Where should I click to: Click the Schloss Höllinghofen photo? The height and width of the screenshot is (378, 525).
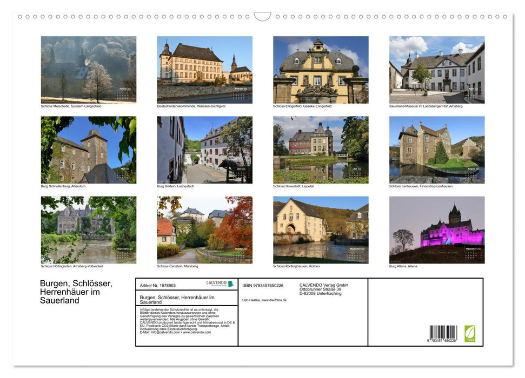pos(89,230)
